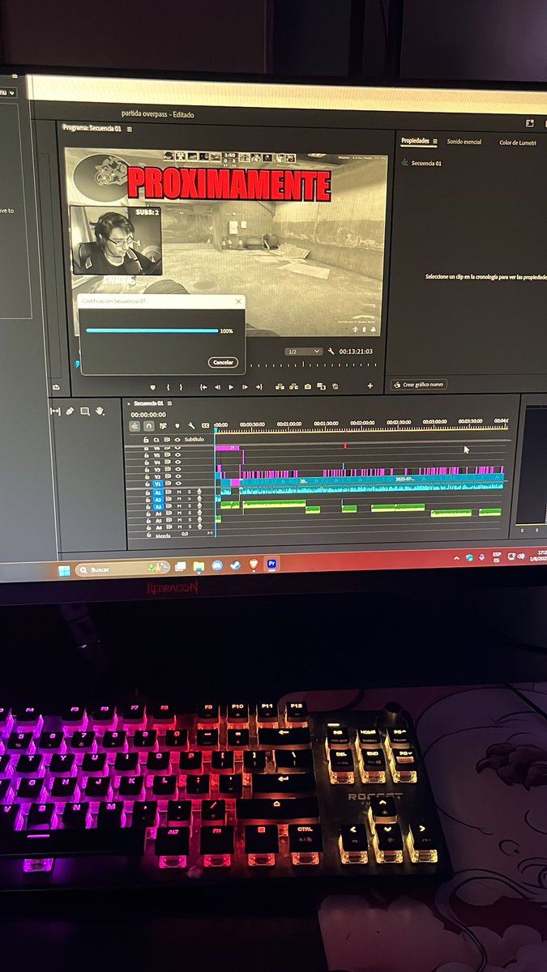Select the Pen tool
Image resolution: width=547 pixels, height=972 pixels.
click(70, 411)
